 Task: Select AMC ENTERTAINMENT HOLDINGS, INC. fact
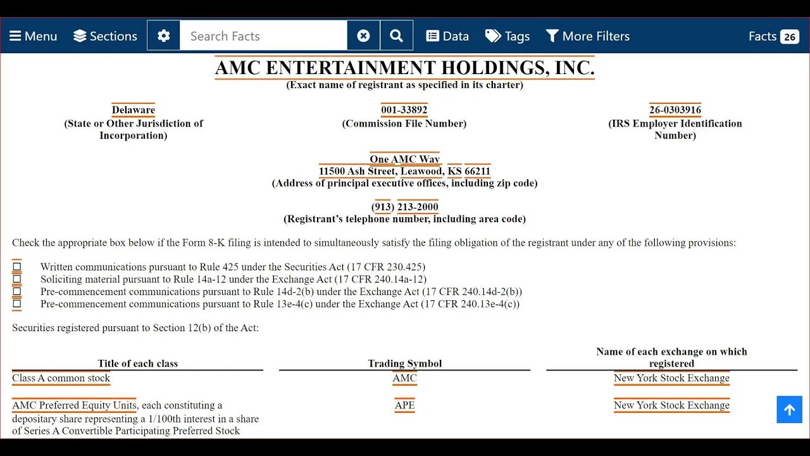(404, 68)
